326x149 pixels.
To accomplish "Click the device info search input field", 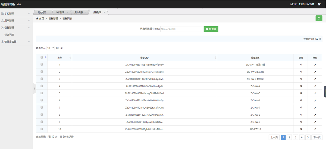I will (181, 29).
